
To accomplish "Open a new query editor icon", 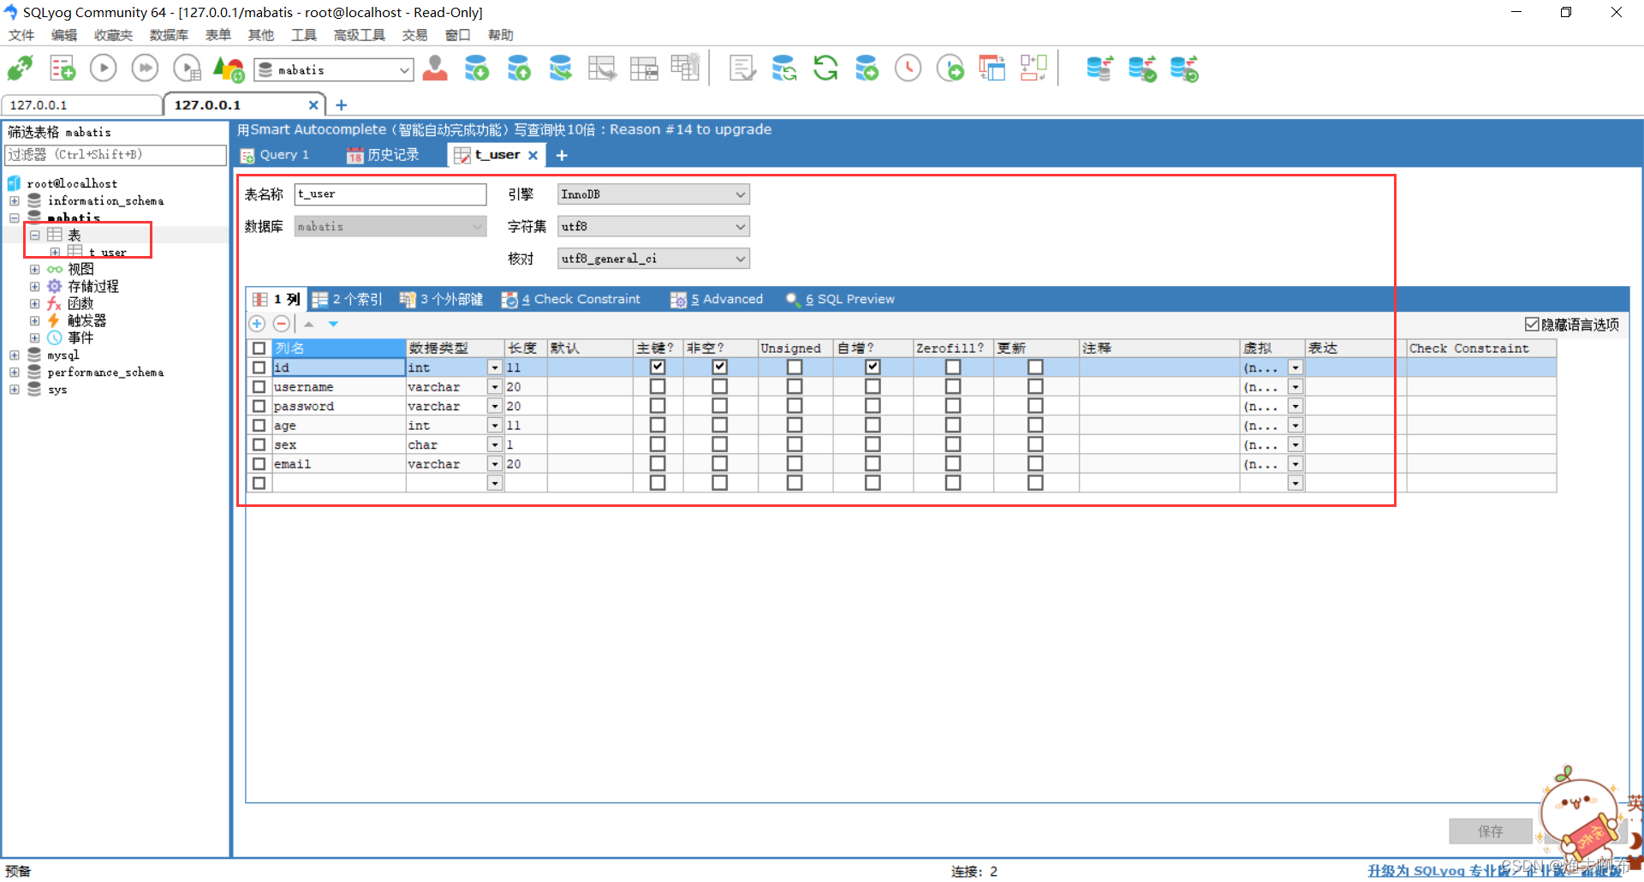I will coord(62,68).
